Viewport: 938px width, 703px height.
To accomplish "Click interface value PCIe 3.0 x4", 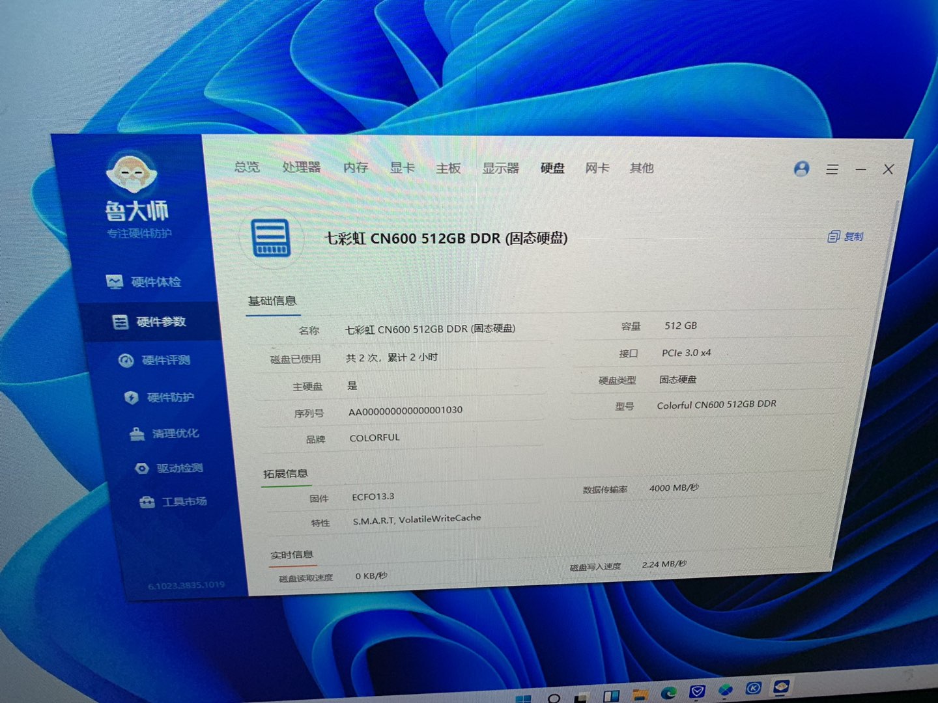I will point(687,353).
